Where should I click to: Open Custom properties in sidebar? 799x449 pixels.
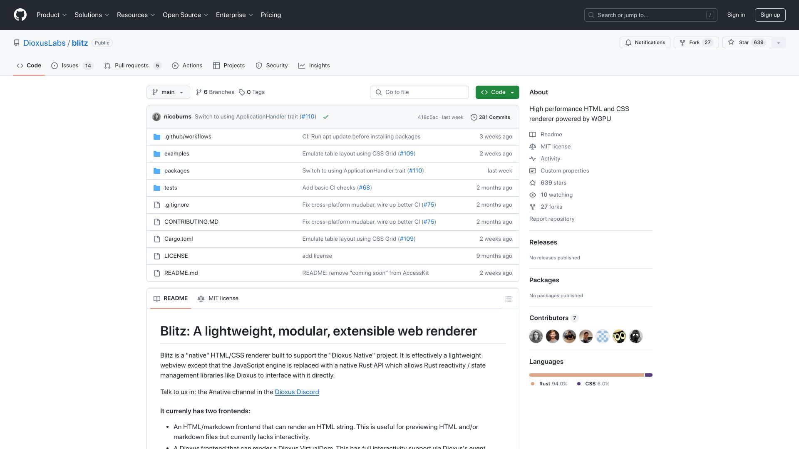click(559, 171)
